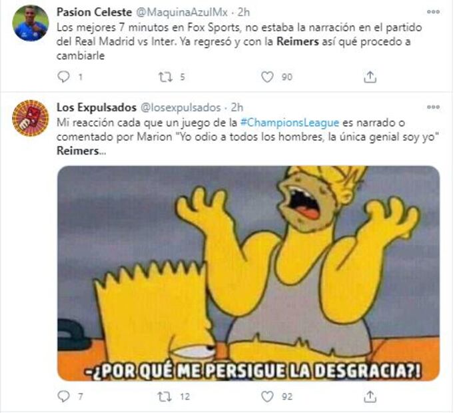Open the Pasion Celeste profile name
The width and height of the screenshot is (465, 413).
pyautogui.click(x=94, y=12)
